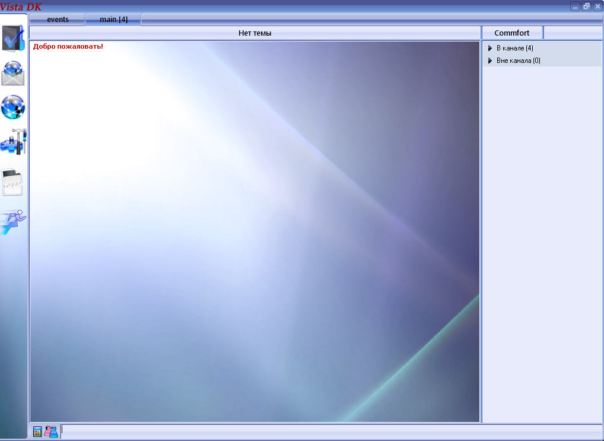Click the "В канале (4)" label
This screenshot has width=604, height=441.
click(514, 48)
